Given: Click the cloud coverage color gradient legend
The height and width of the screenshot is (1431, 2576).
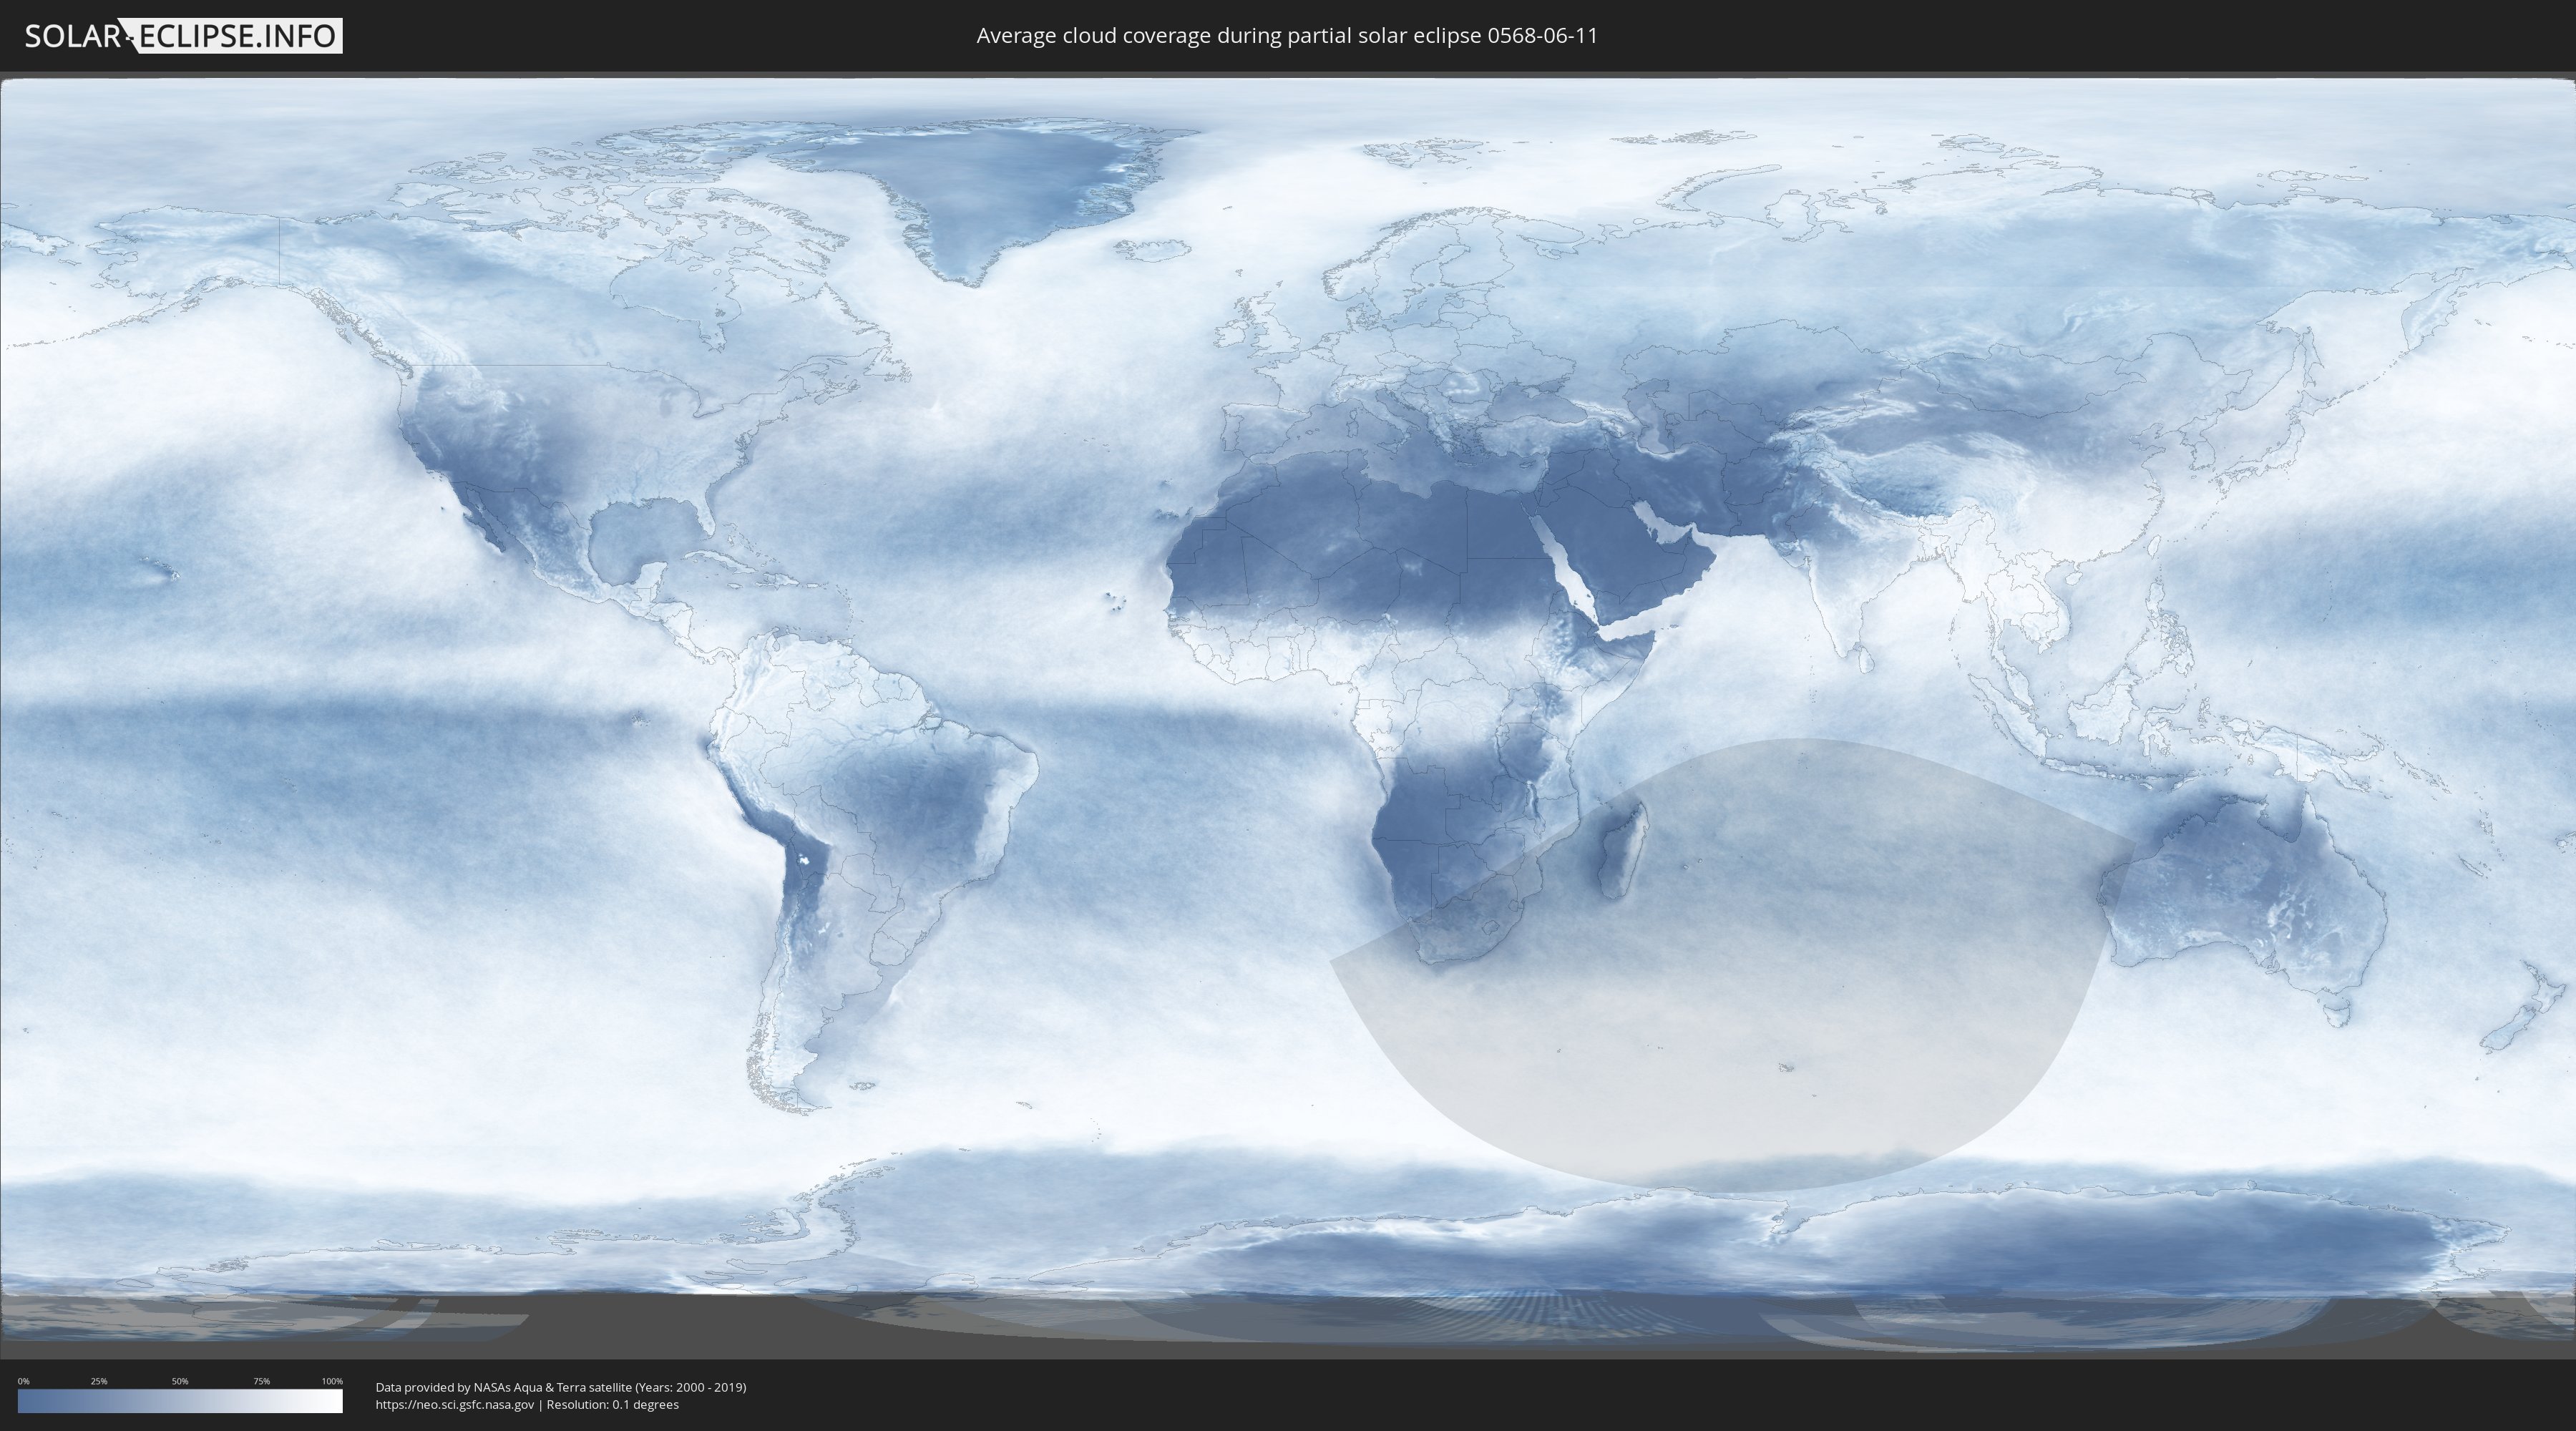Looking at the screenshot, I should pos(180,1401).
